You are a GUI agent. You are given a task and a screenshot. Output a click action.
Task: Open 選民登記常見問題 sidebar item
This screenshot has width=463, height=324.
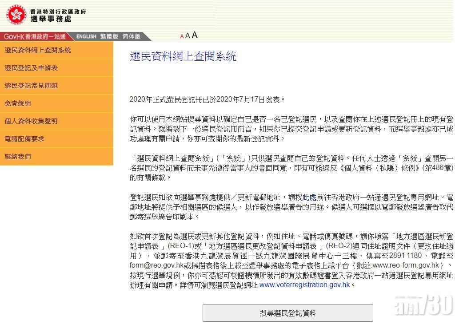(x=31, y=86)
